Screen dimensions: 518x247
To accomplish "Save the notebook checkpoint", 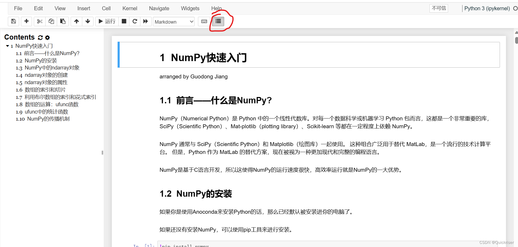I will [13, 21].
